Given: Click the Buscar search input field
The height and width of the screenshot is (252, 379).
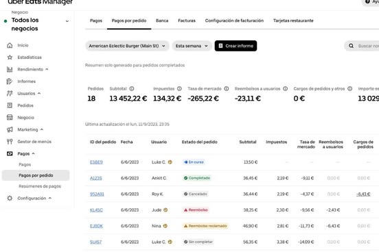Looking at the screenshot, I should tap(368, 46).
